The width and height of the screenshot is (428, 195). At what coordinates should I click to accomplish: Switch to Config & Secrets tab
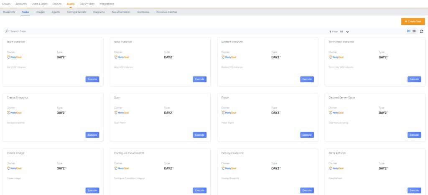(76, 12)
